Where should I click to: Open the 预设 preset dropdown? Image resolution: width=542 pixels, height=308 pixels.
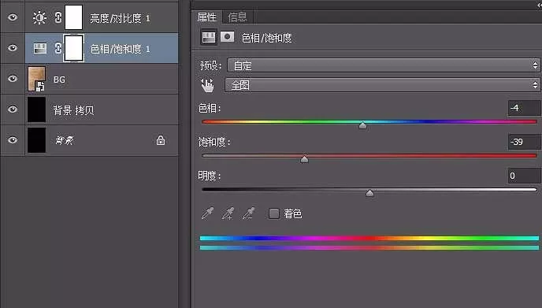pos(384,65)
